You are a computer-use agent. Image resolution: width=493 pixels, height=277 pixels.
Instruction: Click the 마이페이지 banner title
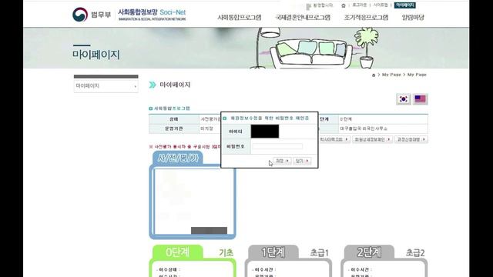coord(96,55)
